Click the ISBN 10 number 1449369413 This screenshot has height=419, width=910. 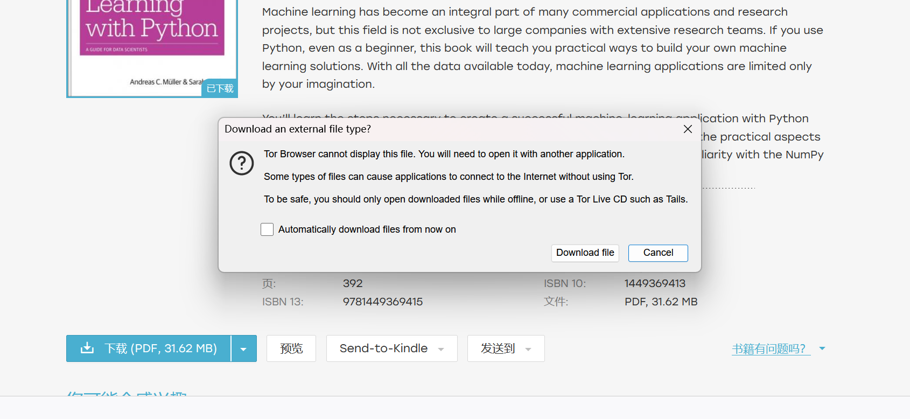pyautogui.click(x=655, y=283)
